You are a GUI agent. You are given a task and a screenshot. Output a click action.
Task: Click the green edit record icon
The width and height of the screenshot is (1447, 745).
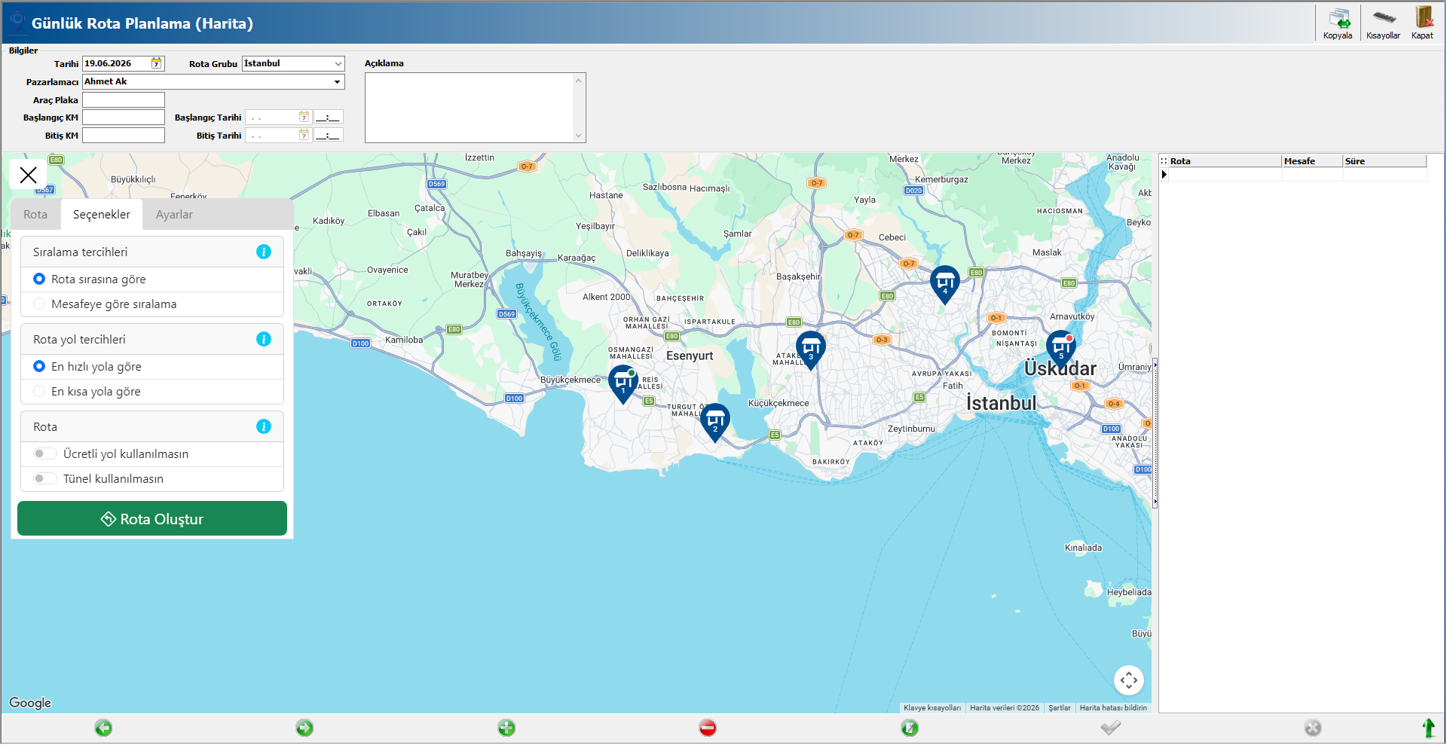point(910,728)
